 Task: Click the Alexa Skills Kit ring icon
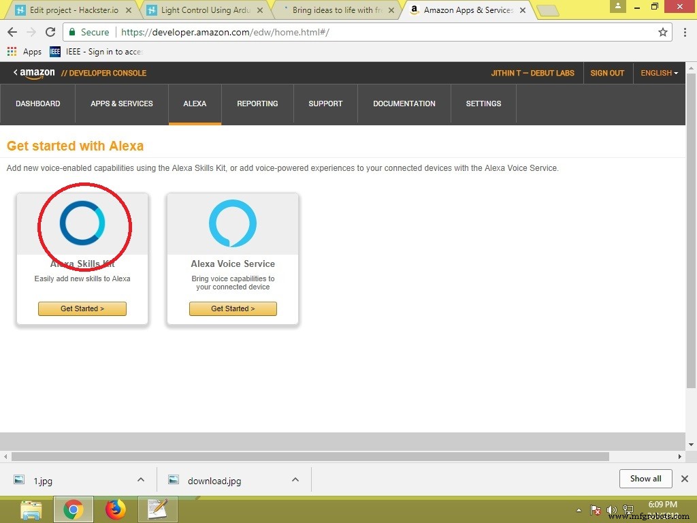click(82, 223)
